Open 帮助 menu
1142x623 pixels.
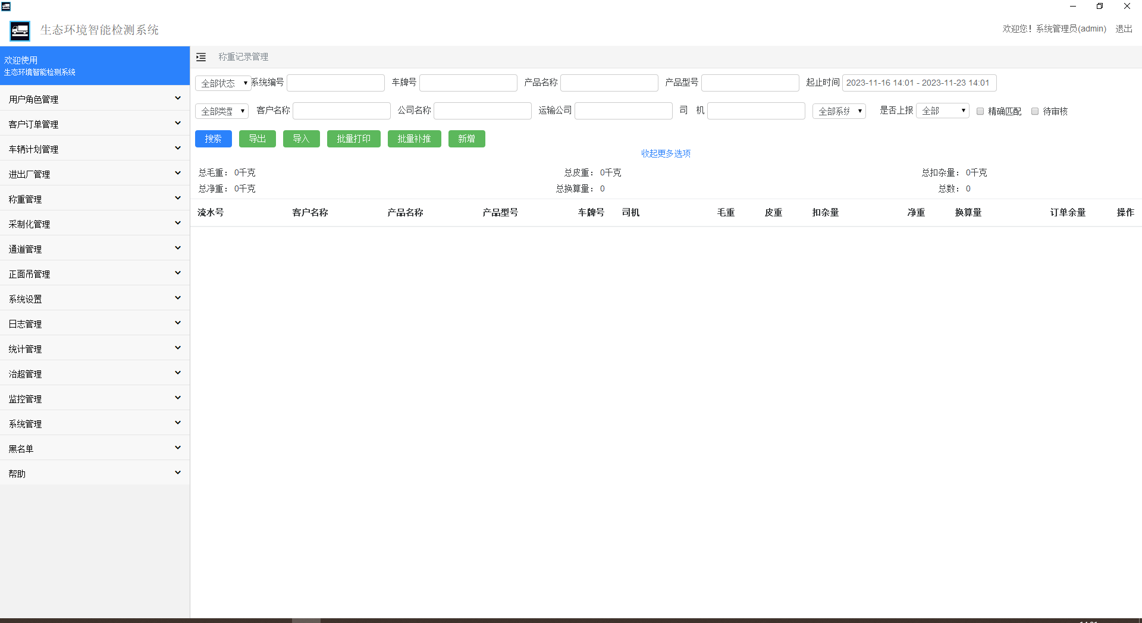pyautogui.click(x=95, y=473)
